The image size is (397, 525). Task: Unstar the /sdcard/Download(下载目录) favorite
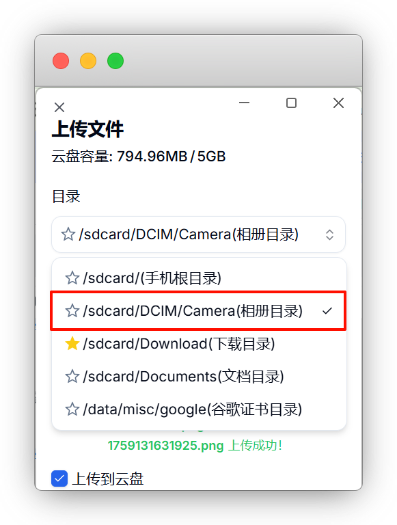72,344
